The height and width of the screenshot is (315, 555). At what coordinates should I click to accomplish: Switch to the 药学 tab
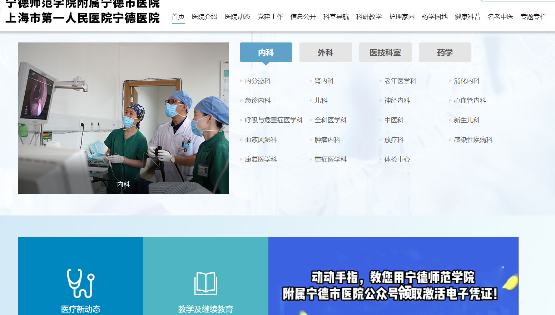click(x=445, y=52)
